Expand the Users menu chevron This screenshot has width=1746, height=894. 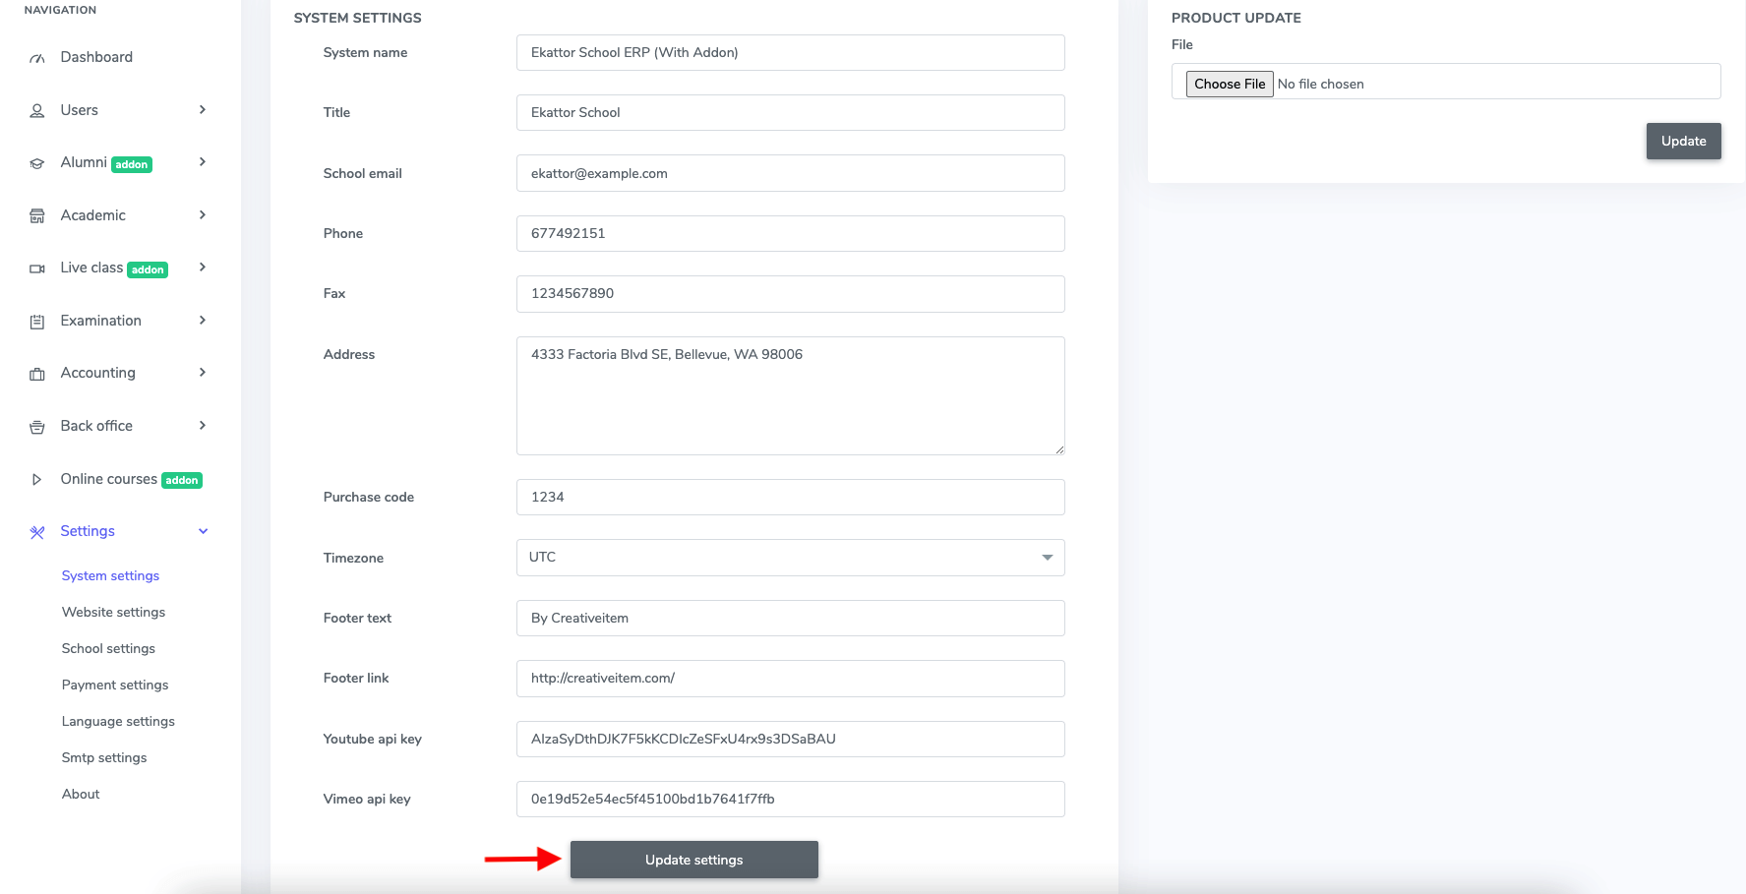[x=203, y=110]
